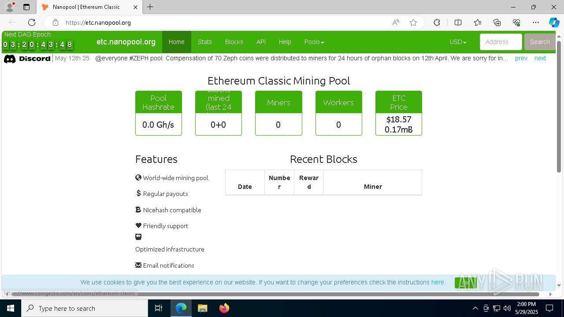Open the Favorites list icon
This screenshot has height=317, width=564.
coord(478,22)
